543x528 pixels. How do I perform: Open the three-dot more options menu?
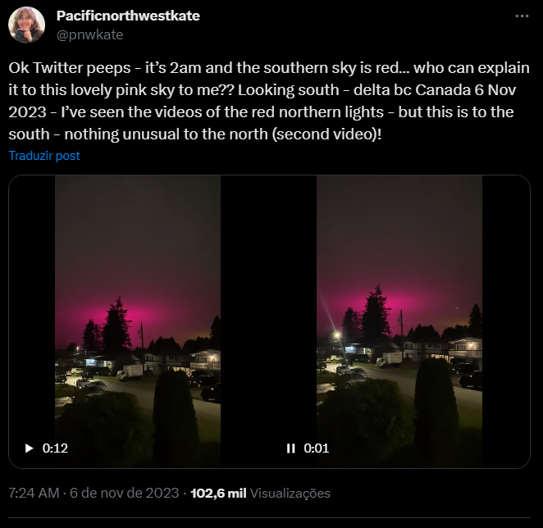pos(522,16)
